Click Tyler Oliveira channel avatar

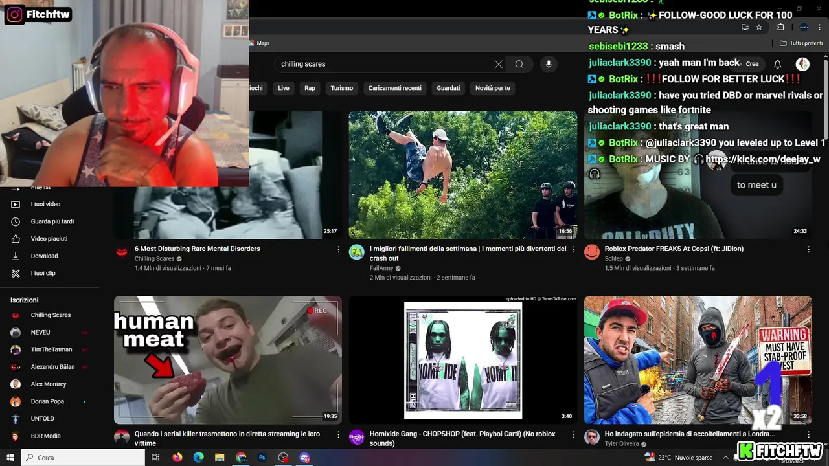(x=592, y=437)
